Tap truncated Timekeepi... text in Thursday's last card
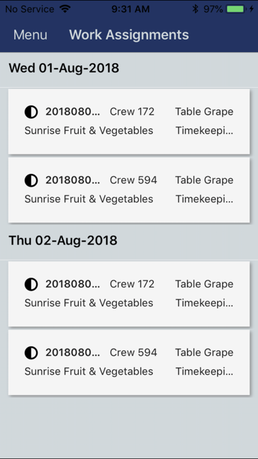Viewport: 258px width, 459px height. coord(204,371)
